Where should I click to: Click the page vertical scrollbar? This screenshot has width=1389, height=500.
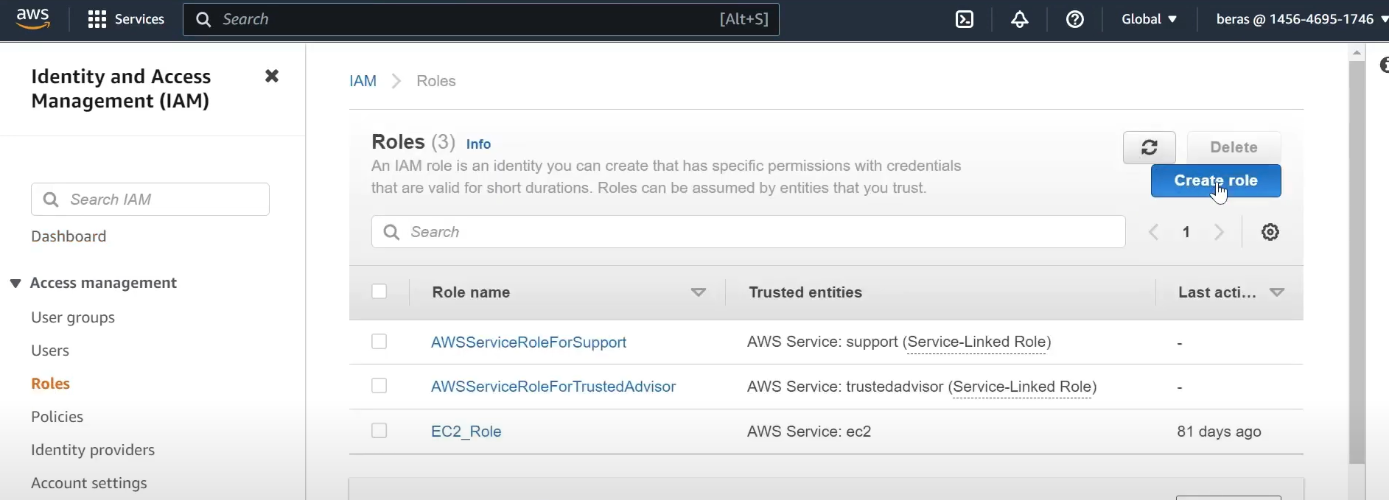1357,258
